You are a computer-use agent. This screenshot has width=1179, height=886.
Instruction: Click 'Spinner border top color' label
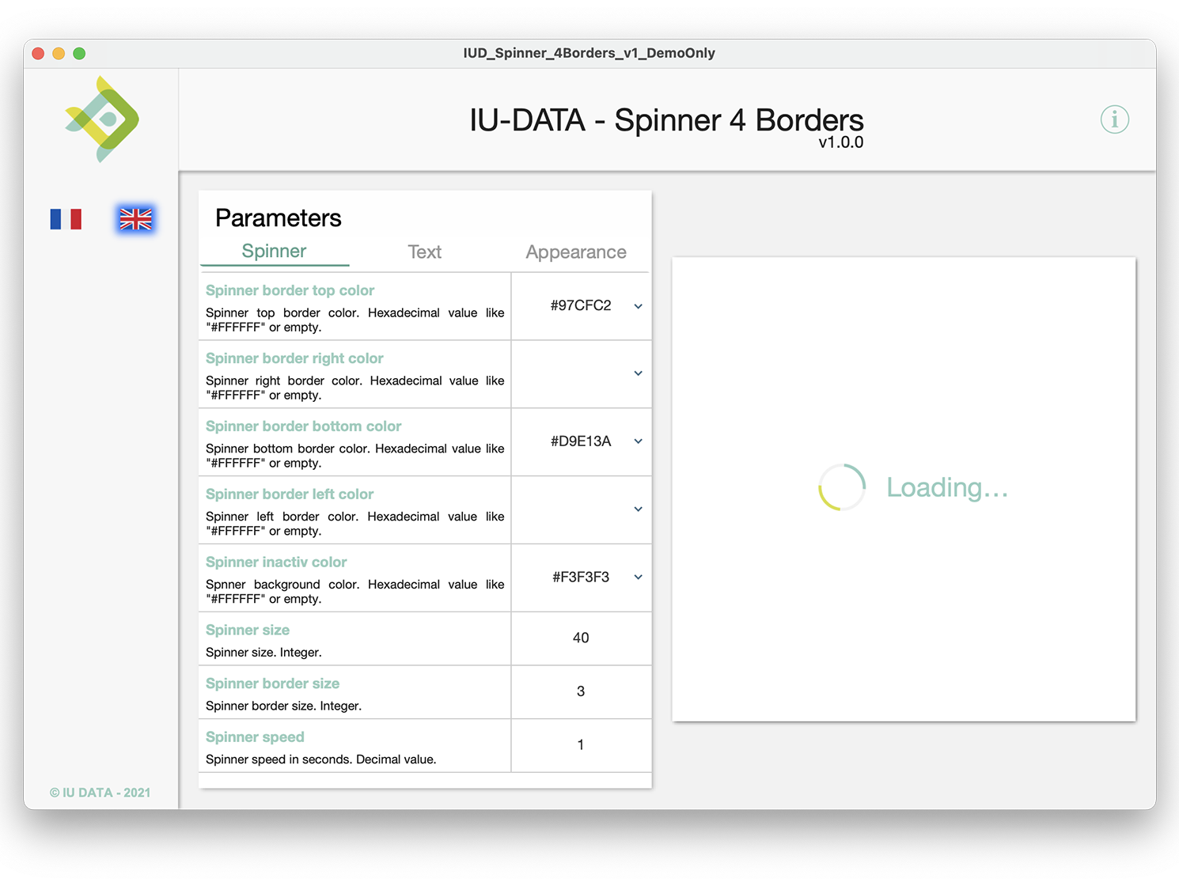coord(290,290)
